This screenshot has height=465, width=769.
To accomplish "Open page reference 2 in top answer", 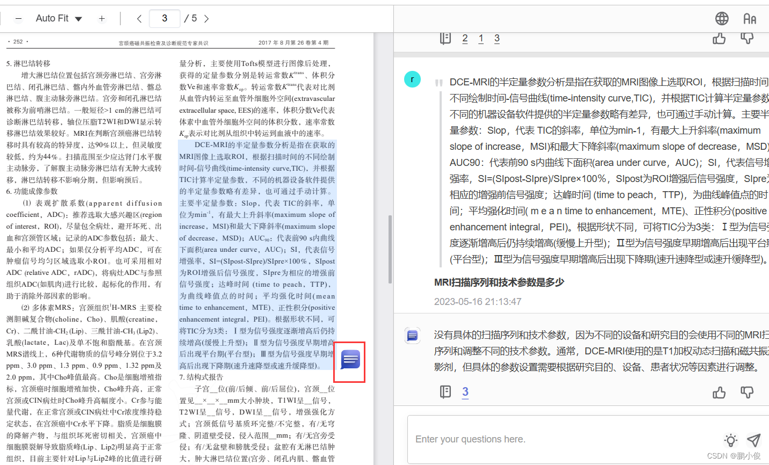I will pos(465,38).
